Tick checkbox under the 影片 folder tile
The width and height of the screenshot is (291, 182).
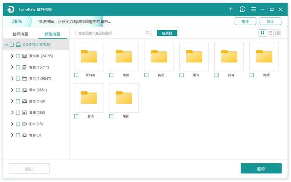76,116
